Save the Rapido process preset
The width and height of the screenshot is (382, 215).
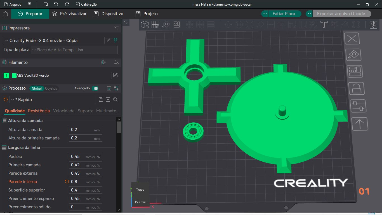[x=101, y=100]
